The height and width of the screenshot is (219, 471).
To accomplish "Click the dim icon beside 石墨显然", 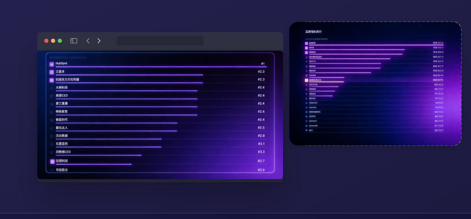I will [51, 144].
